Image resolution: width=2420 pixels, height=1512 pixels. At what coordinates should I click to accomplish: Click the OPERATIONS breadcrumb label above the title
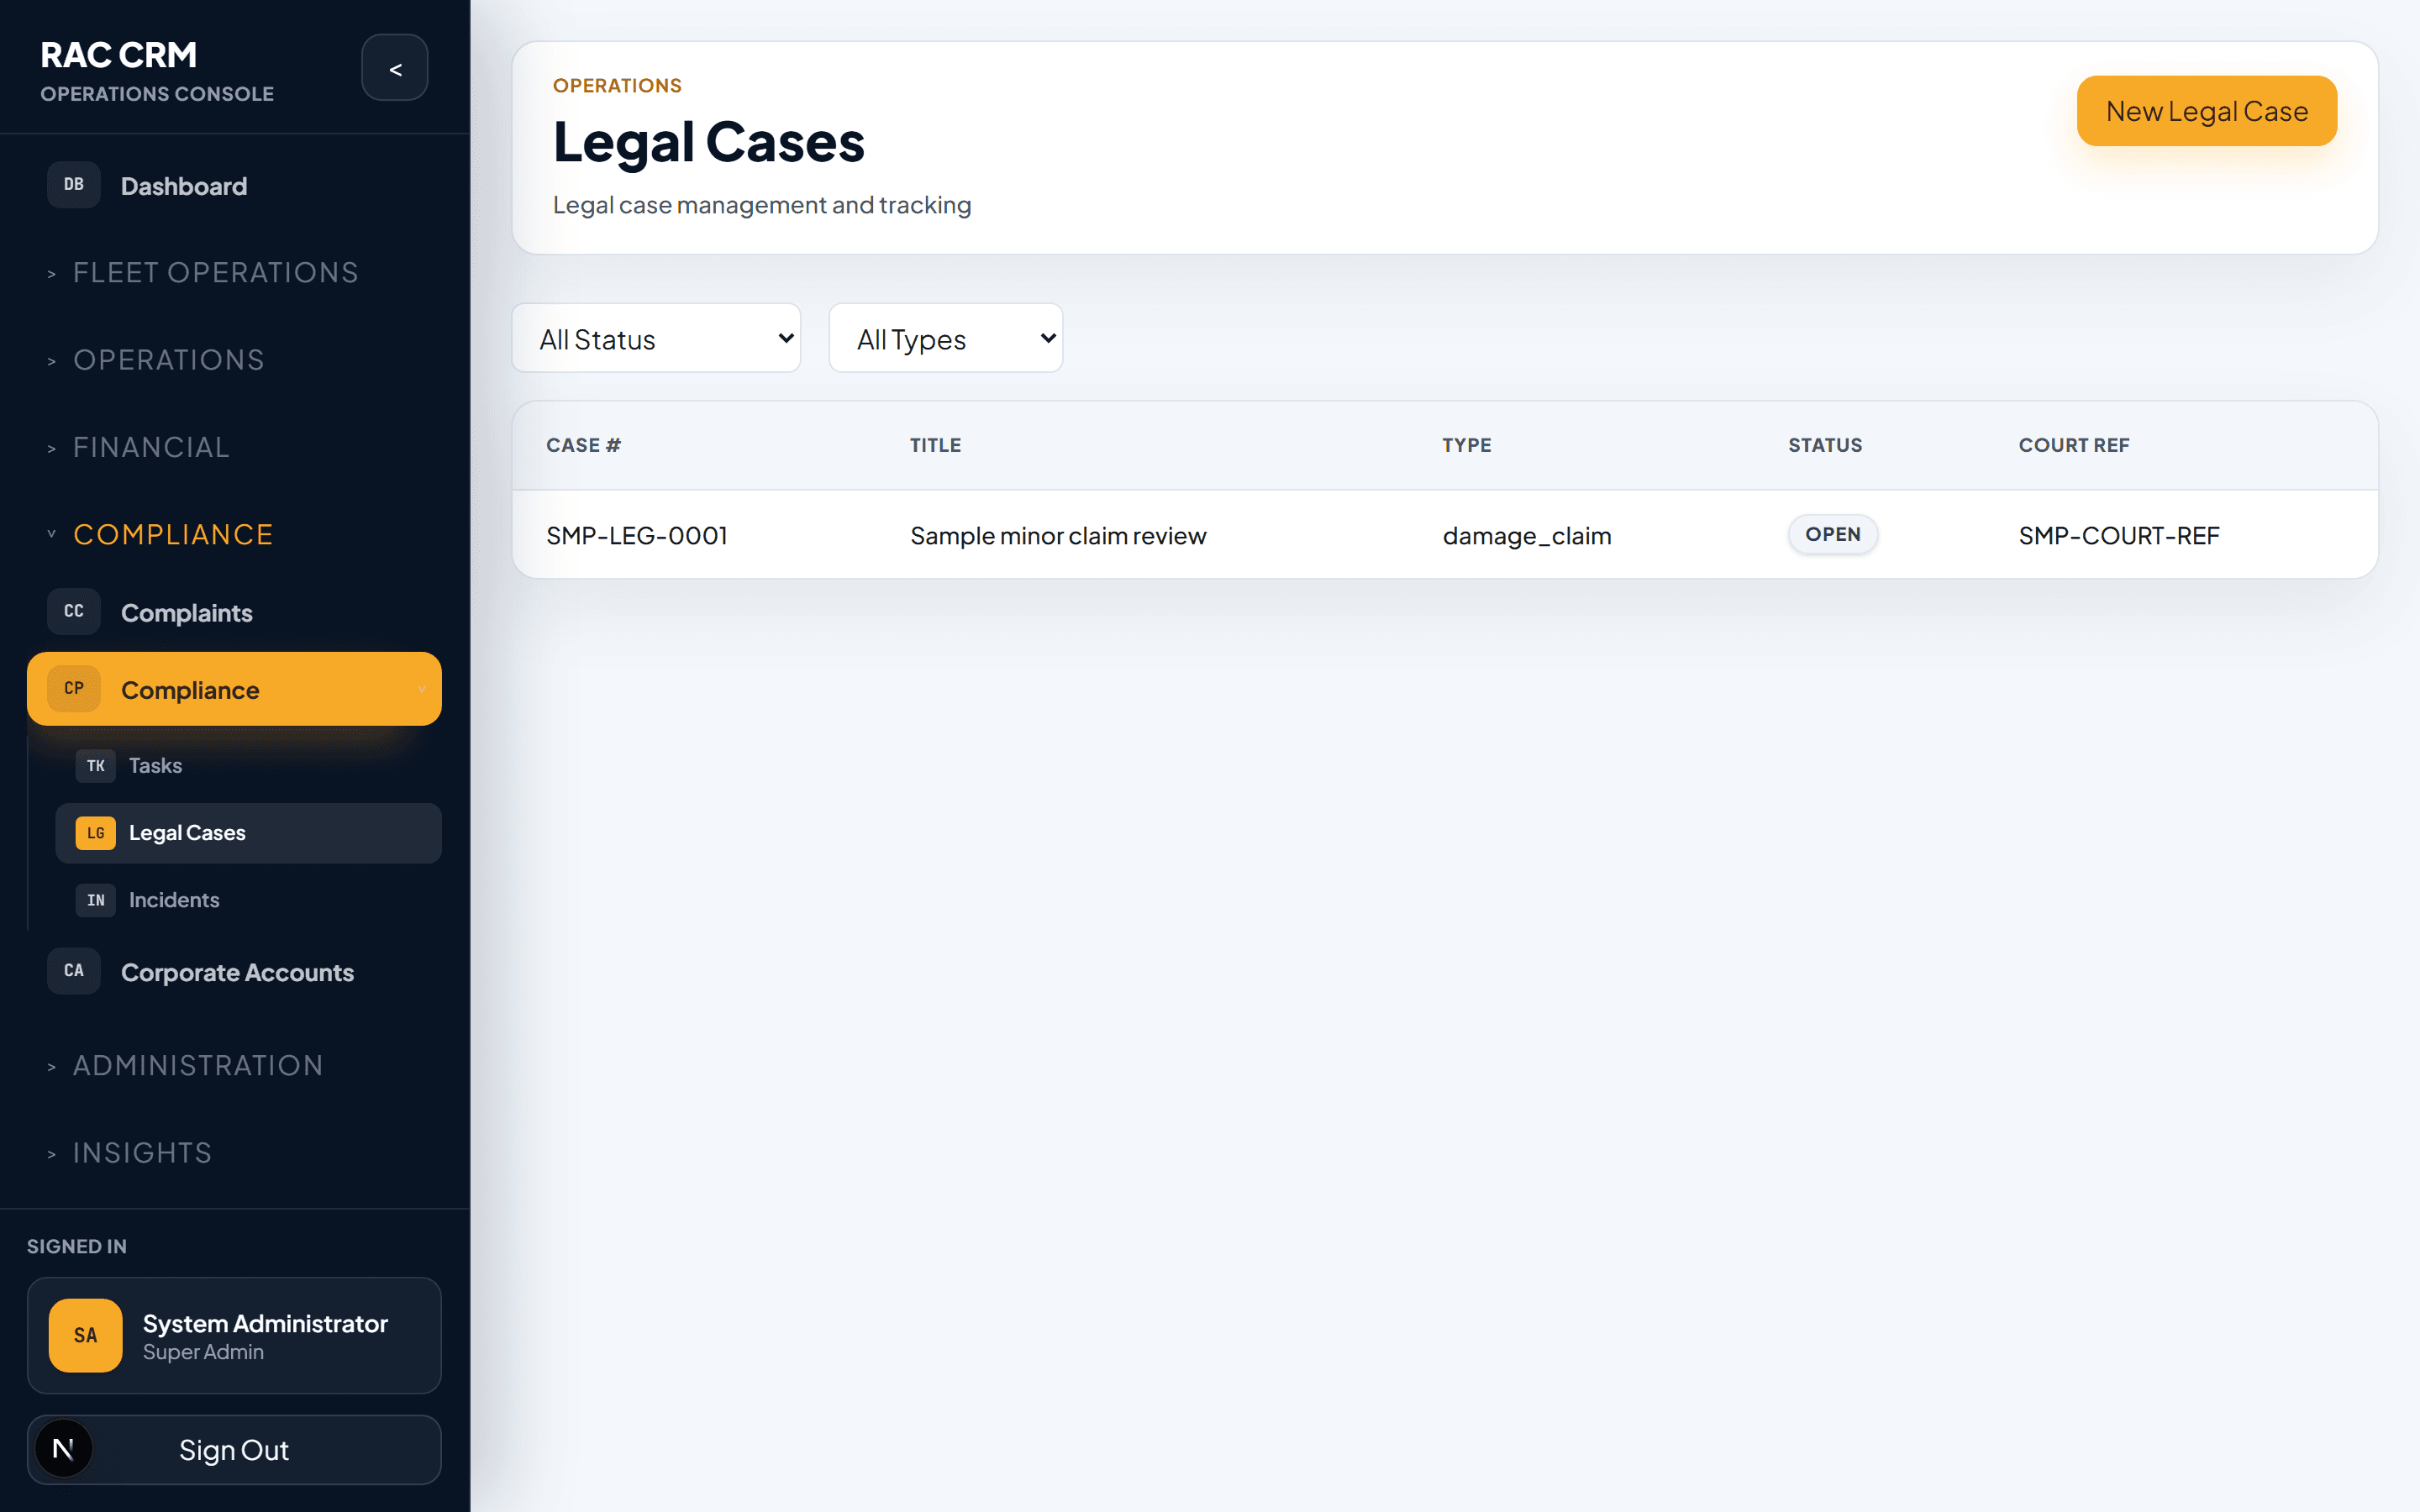617,86
